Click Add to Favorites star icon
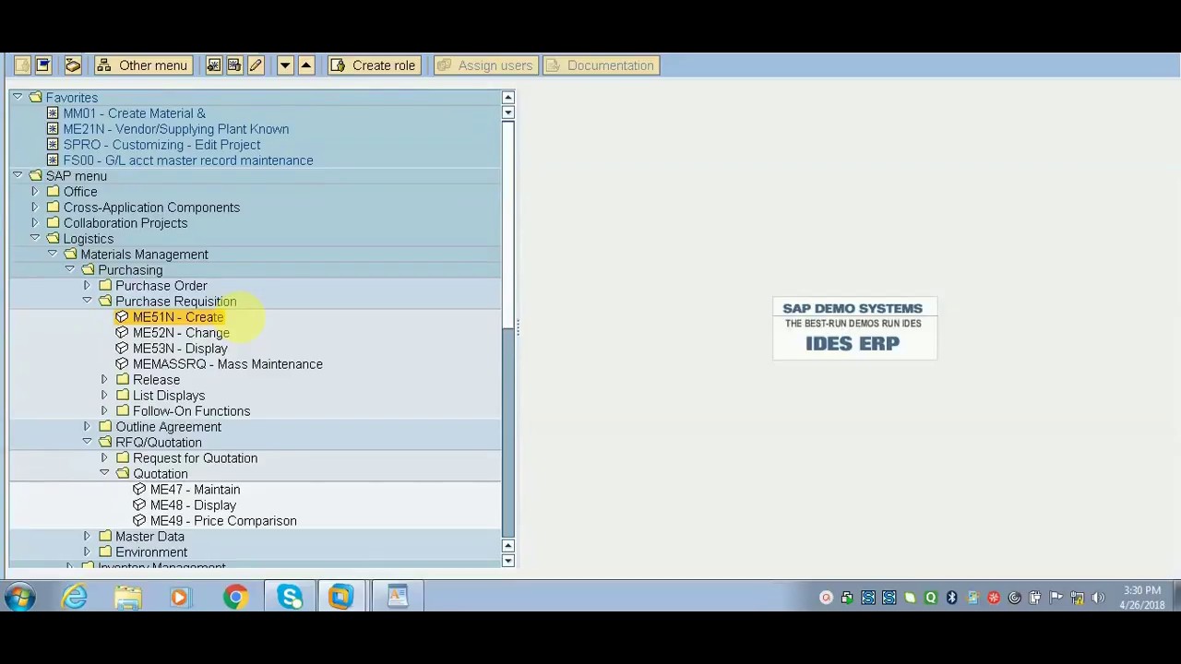Image resolution: width=1181 pixels, height=664 pixels. point(214,65)
